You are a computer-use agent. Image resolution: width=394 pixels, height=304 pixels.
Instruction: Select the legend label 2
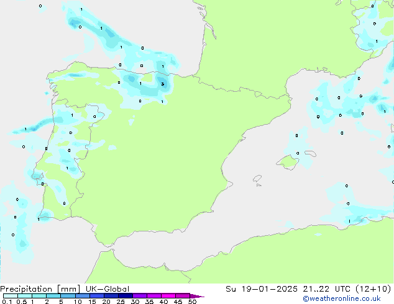tap(47, 302)
